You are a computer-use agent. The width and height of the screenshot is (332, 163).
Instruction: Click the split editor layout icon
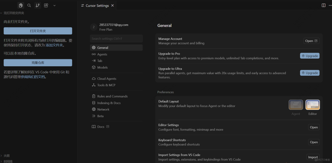pyautogui.click(x=324, y=5)
